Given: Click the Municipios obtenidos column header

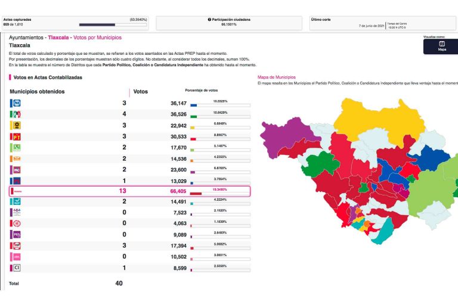Looking at the screenshot, I should pyautogui.click(x=37, y=91).
